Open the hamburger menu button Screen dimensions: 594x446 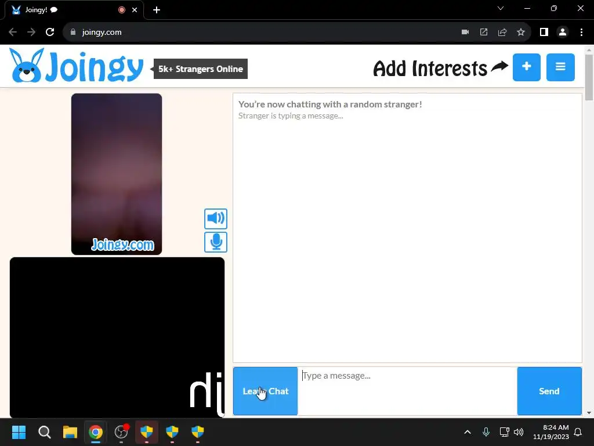coord(560,67)
